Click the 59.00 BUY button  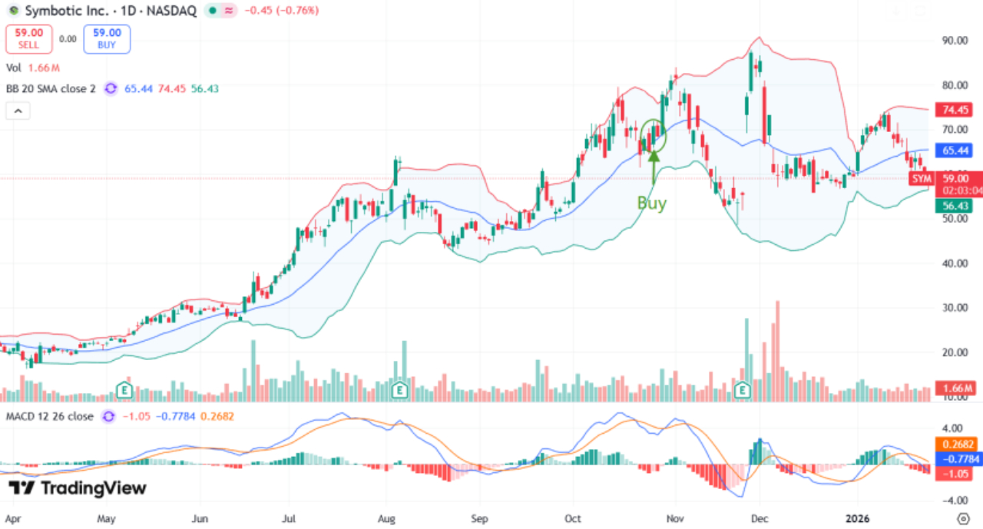(107, 38)
